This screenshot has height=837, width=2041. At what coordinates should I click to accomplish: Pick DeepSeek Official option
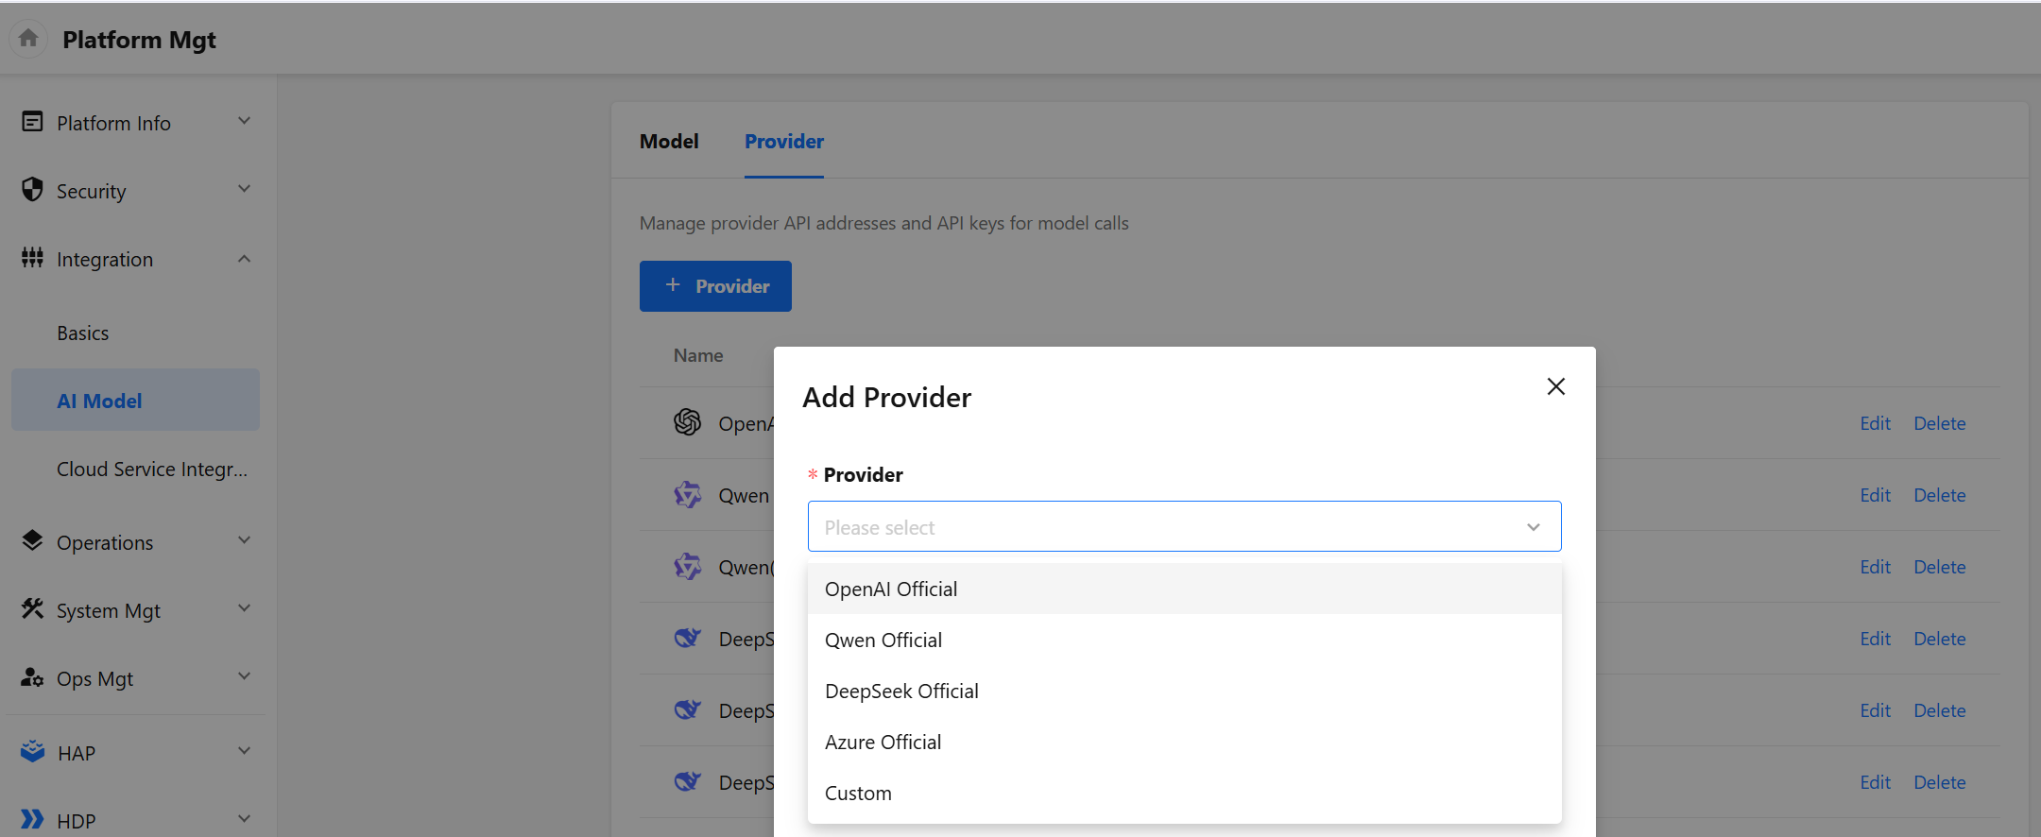[1184, 691]
